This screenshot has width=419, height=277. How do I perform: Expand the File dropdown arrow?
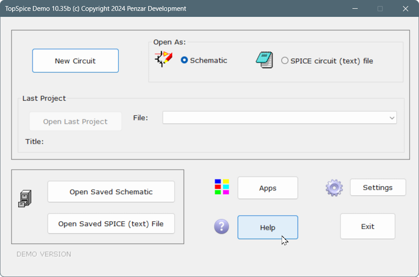point(392,118)
